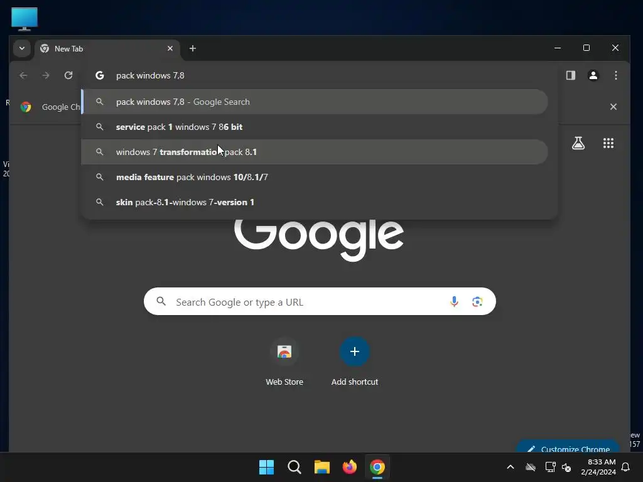This screenshot has height=482, width=643.
Task: Click the OneDrive cloud tray icon
Action: click(x=531, y=467)
